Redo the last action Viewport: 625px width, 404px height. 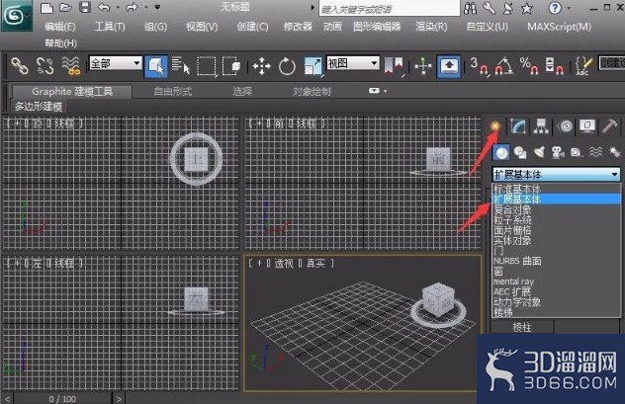(132, 7)
